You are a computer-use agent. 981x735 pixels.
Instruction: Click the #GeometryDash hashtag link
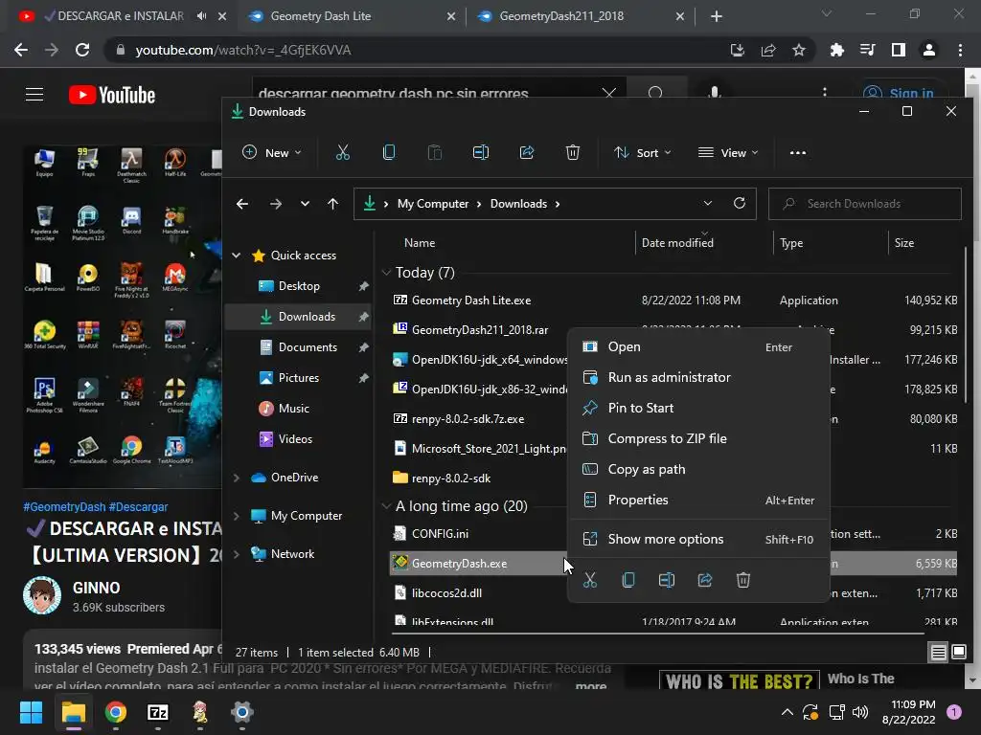pos(64,507)
